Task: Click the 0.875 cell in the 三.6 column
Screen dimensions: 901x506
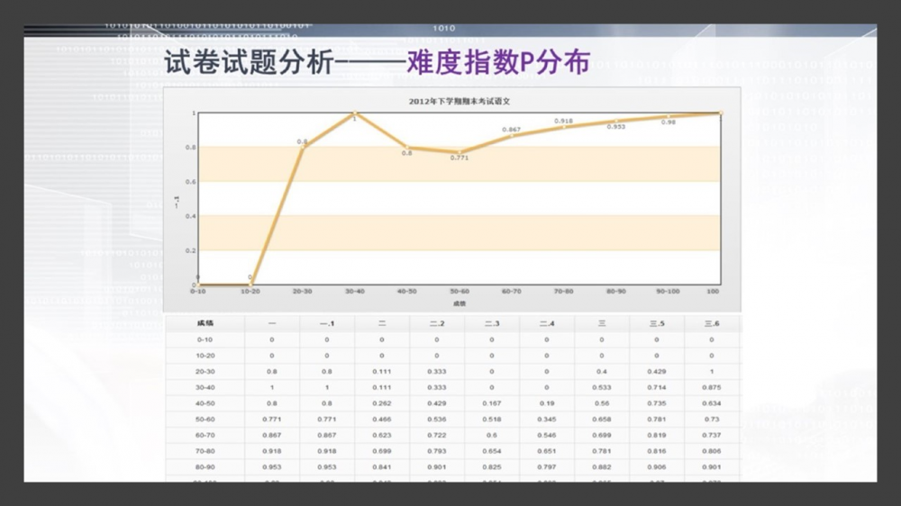Action: (712, 387)
